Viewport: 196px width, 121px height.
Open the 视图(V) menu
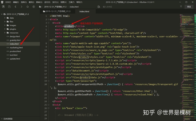tap(63, 2)
